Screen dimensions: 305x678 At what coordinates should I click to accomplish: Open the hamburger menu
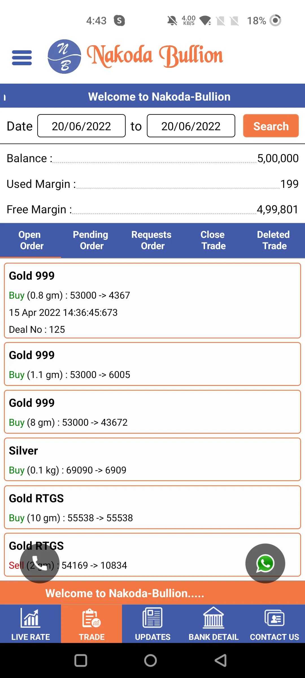click(x=22, y=58)
